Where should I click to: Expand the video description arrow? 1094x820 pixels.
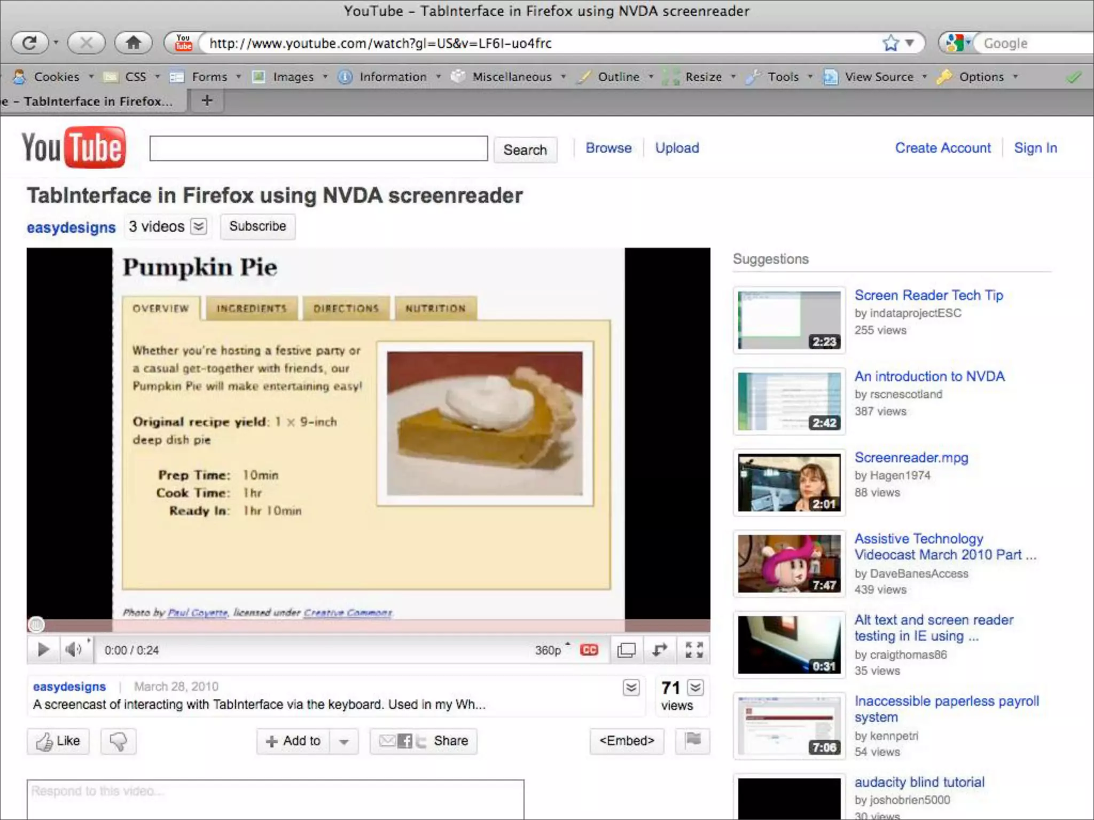[631, 688]
